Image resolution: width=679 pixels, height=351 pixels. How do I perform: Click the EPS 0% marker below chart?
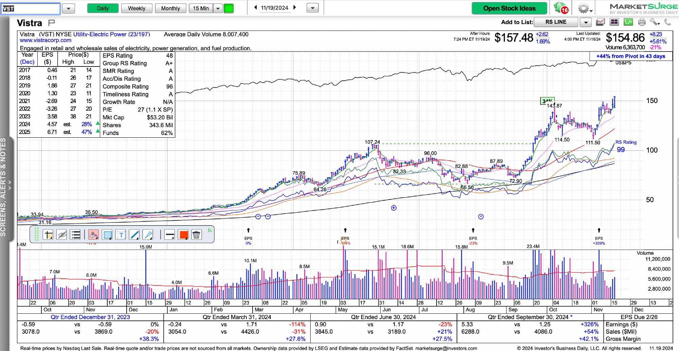click(x=248, y=240)
